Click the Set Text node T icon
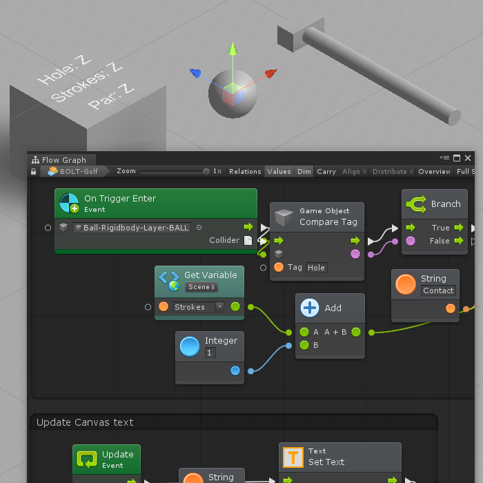 click(293, 457)
